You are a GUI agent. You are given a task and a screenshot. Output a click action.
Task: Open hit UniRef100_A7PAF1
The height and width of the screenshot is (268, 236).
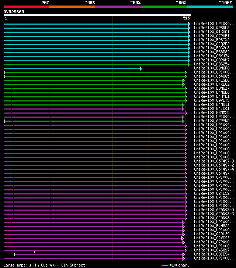[212, 36]
